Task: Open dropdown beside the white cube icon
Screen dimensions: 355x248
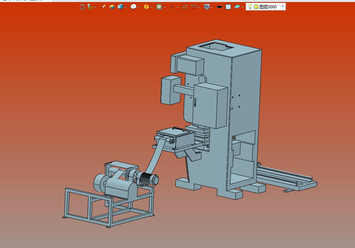Action: pos(139,7)
